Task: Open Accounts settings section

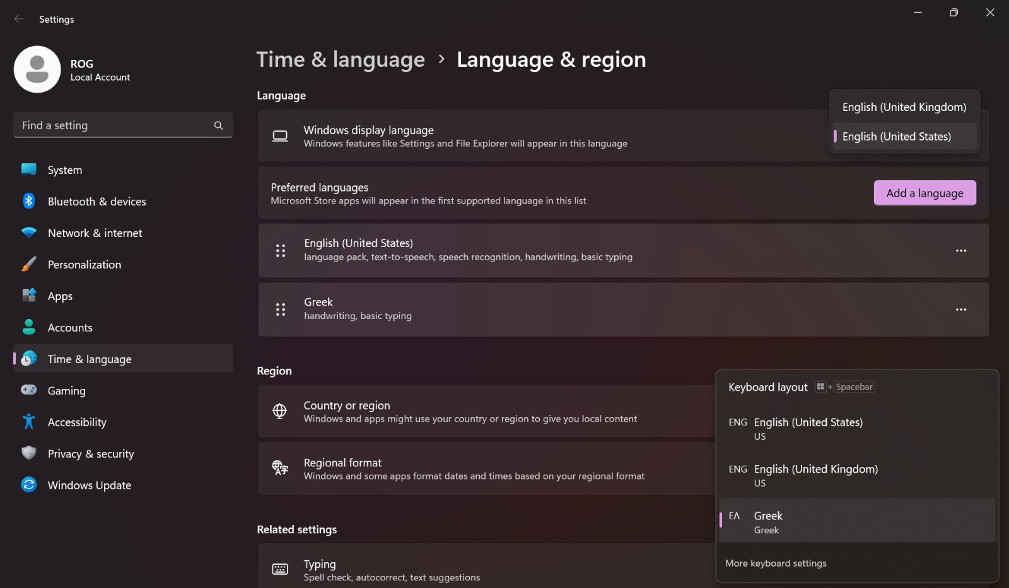Action: coord(123,327)
